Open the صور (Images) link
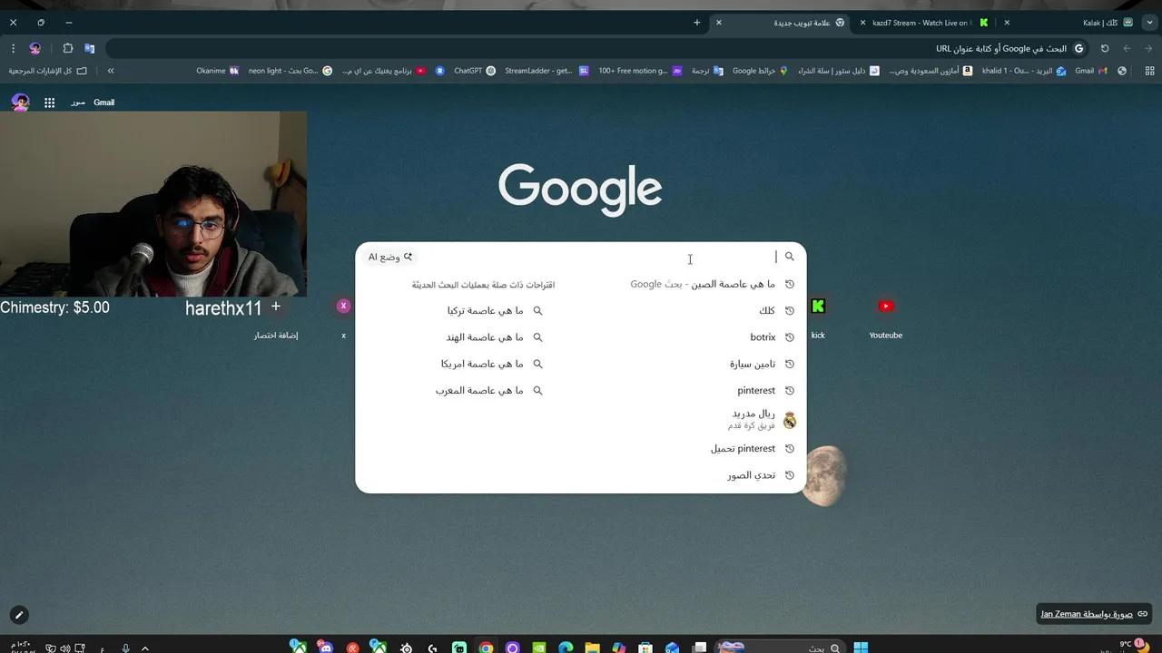The height and width of the screenshot is (653, 1162). click(x=78, y=102)
